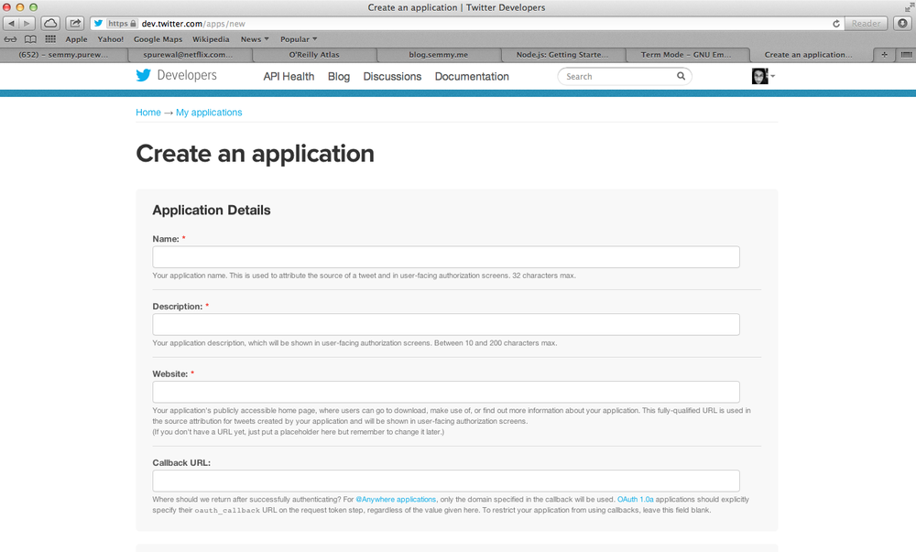Select Documentation in the Developers navigation
The width and height of the screenshot is (916, 552).
pos(472,76)
